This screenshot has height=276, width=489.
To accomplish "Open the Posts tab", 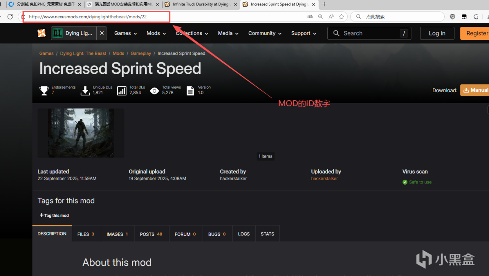I will click(151, 234).
